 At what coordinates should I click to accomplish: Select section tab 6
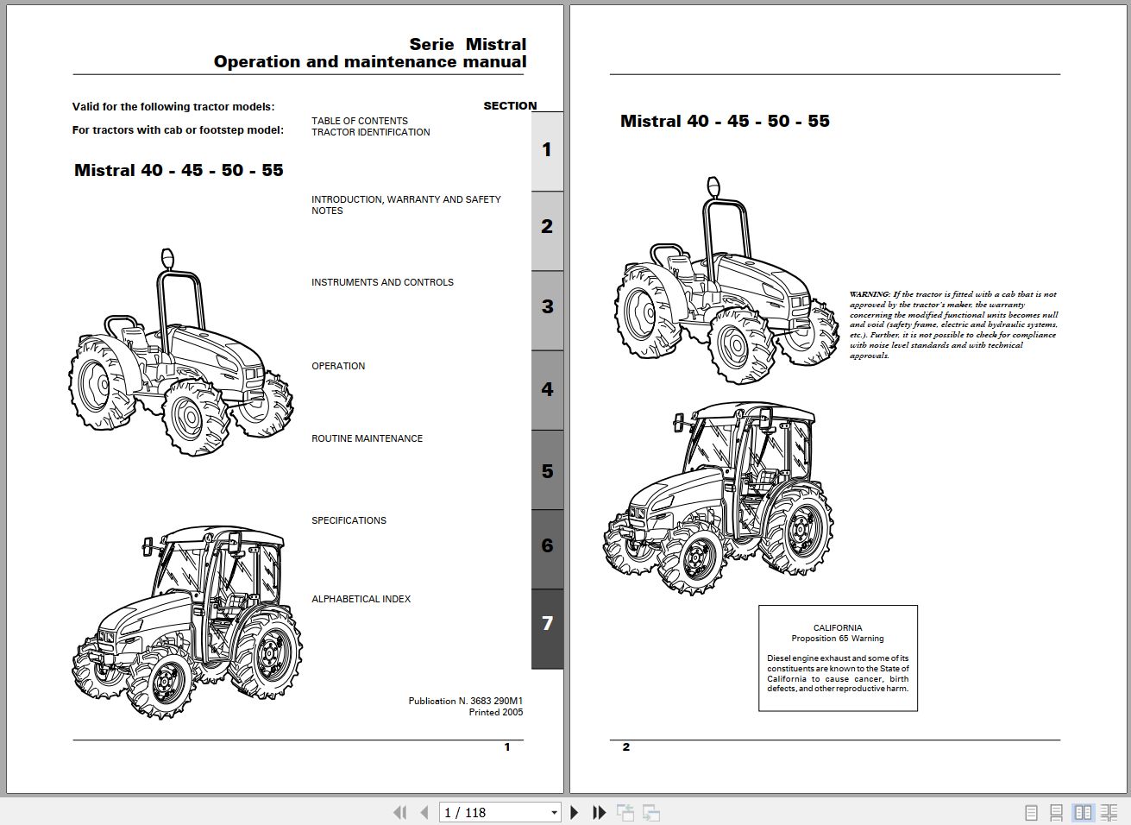pyautogui.click(x=547, y=549)
